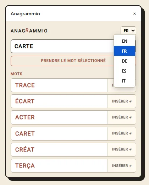The width and height of the screenshot is (149, 185).
Task: Select DE from the language list
Action: click(125, 61)
